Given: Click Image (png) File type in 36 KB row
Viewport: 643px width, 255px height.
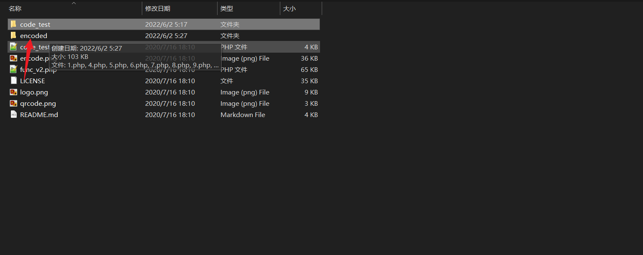Looking at the screenshot, I should (x=245, y=59).
